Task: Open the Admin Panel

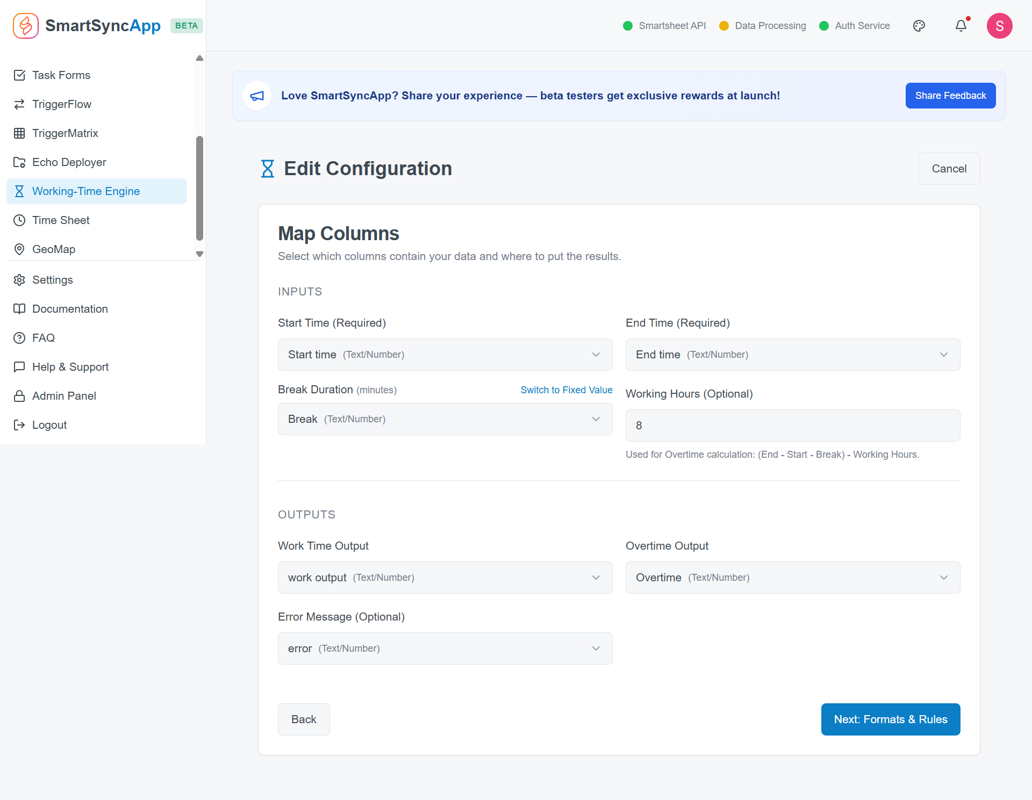Action: [x=97, y=396]
